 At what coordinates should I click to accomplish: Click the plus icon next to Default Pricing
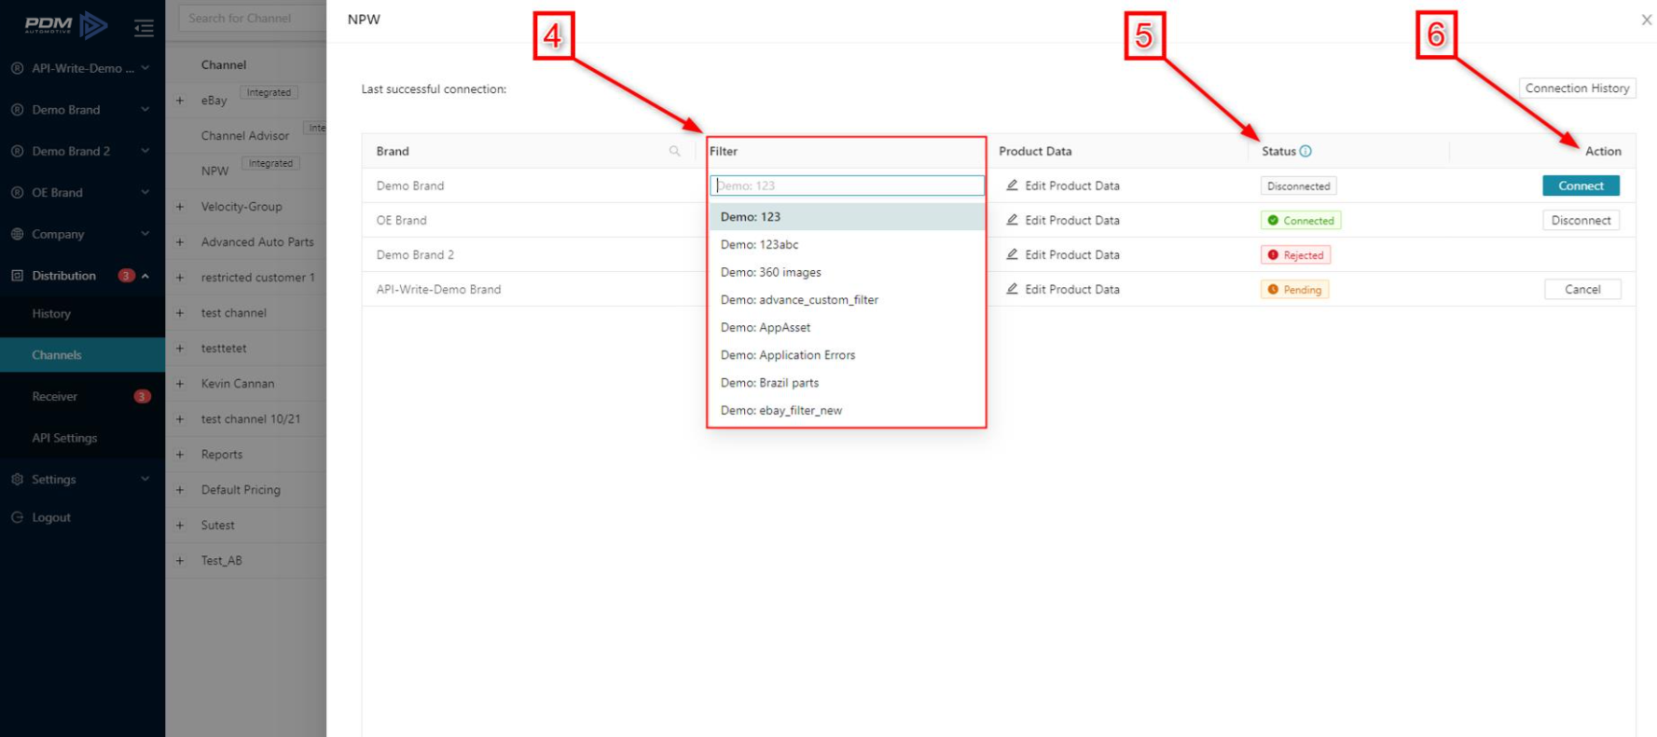[180, 490]
